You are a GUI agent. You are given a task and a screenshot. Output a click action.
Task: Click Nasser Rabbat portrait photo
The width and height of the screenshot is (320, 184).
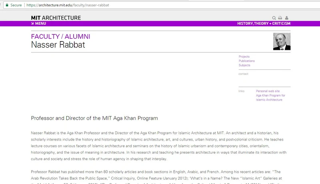(282, 42)
